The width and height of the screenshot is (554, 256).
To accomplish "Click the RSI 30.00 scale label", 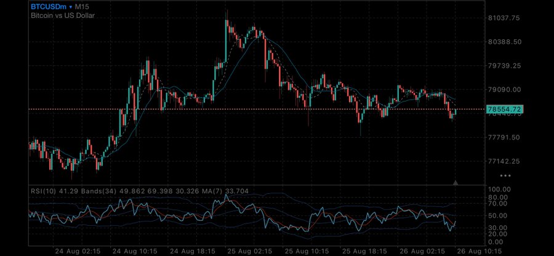I will tap(497, 228).
